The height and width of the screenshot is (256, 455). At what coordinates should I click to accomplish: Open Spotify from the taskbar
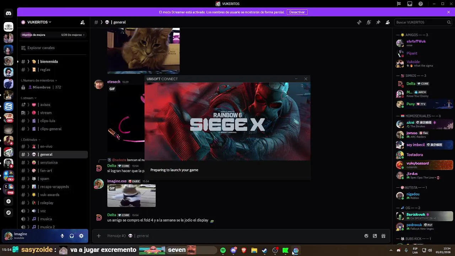223,251
